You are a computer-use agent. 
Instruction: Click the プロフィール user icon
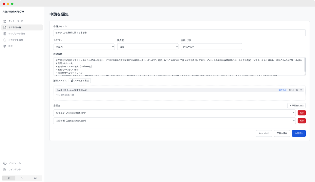(x=5, y=163)
